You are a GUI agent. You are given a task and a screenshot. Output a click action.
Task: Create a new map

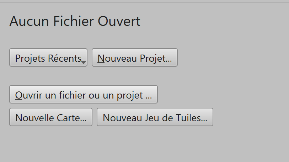point(51,117)
